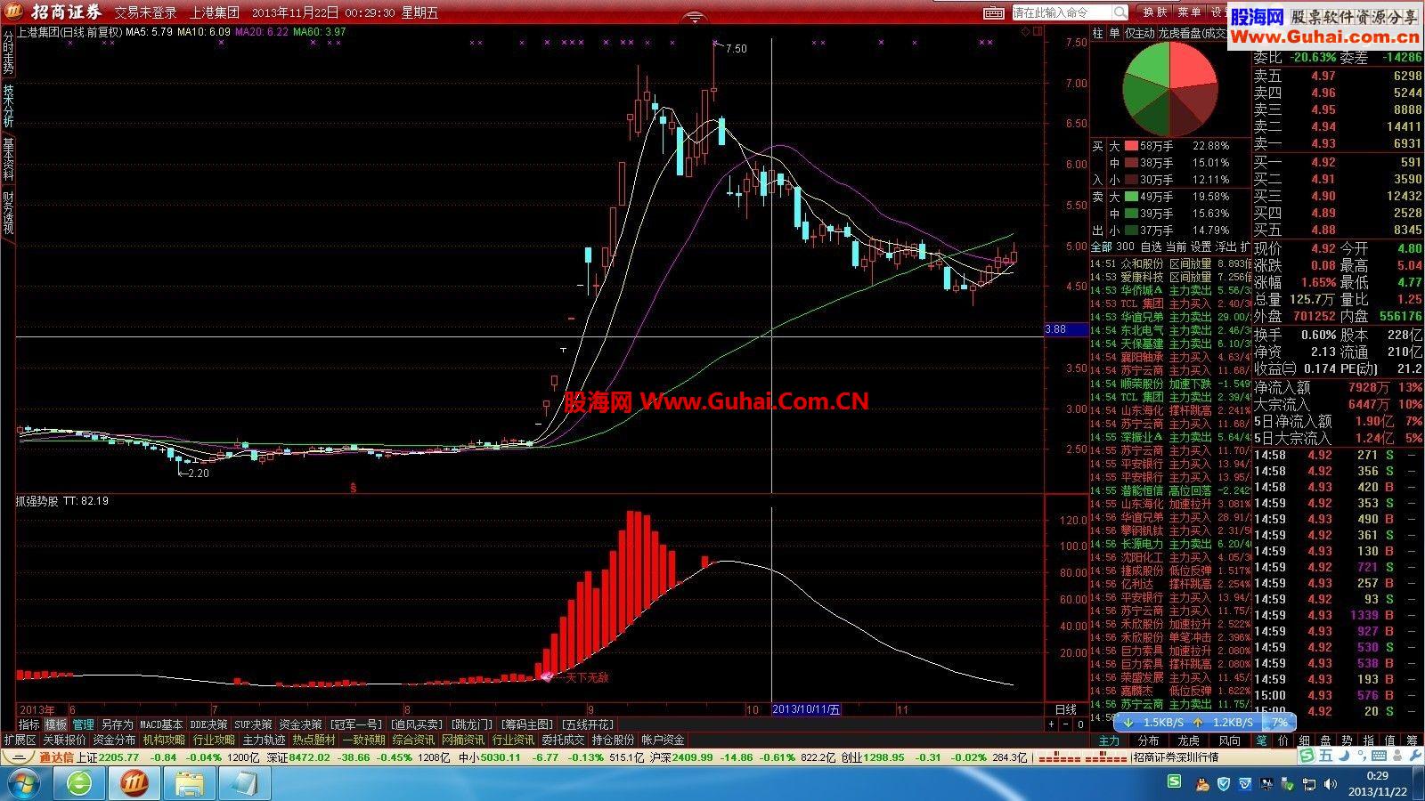Viewport: 1425px width, 801px height.
Task: Click the 招商证券深圳行情 status text
Action: [1176, 757]
